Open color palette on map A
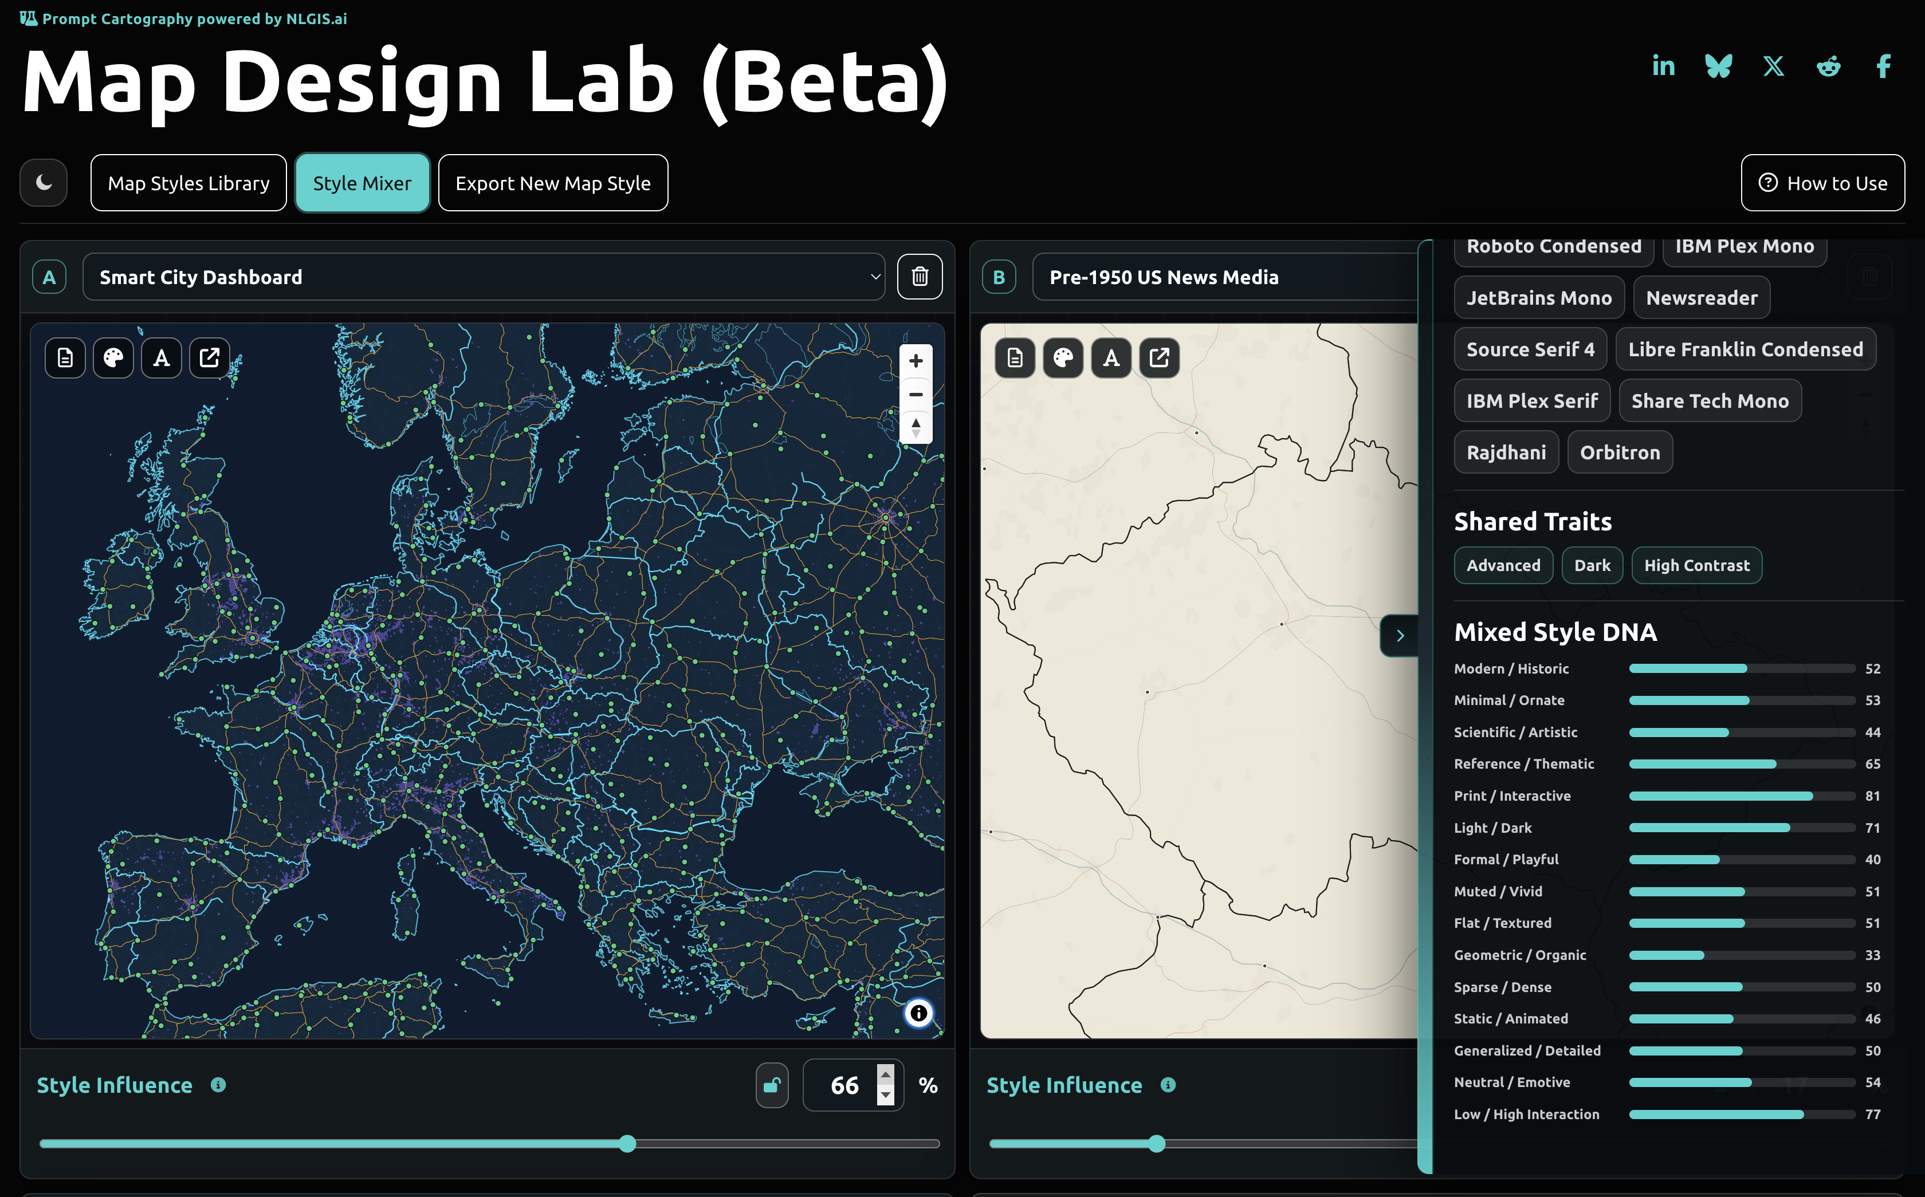1925x1197 pixels. [x=113, y=358]
